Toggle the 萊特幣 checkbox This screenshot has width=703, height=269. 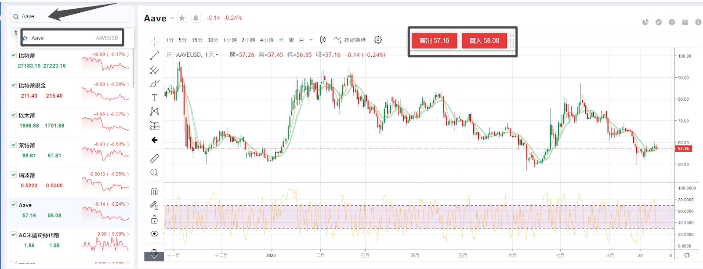click(x=14, y=145)
